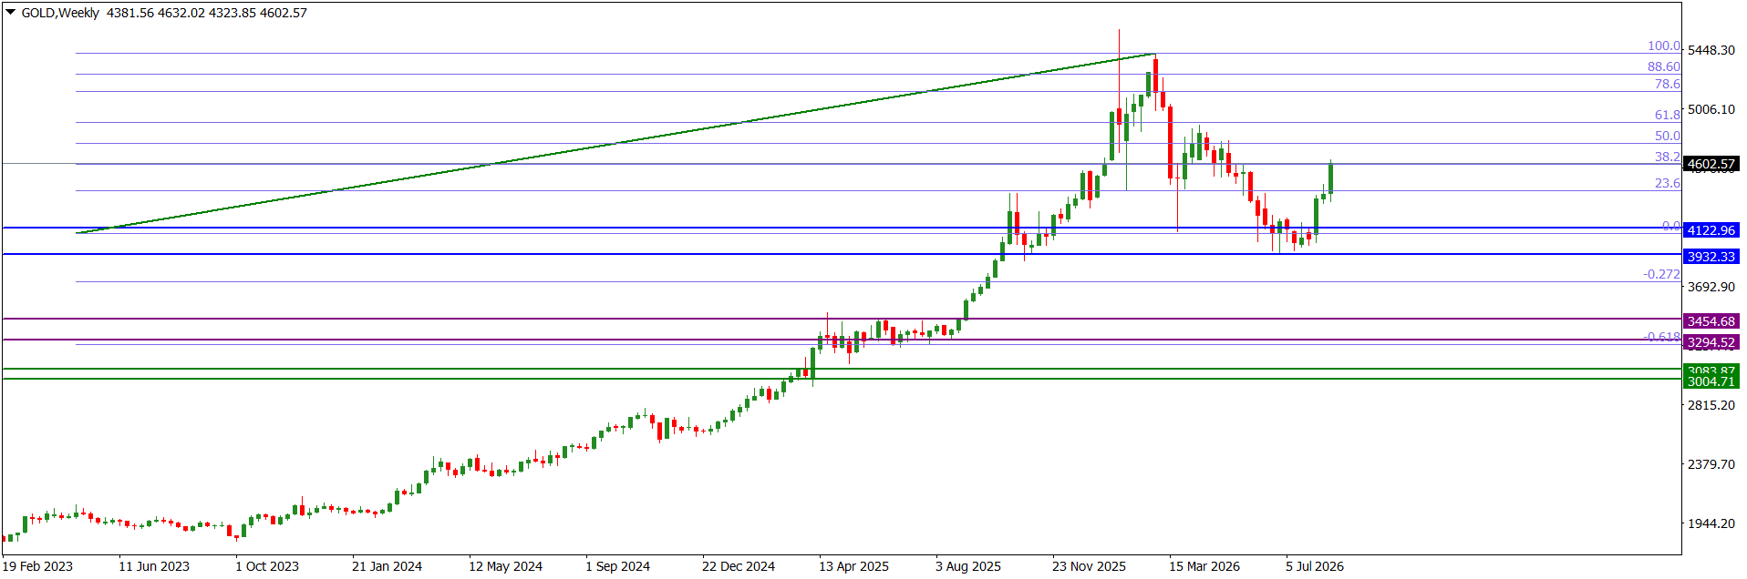Click the 5 Jul 2026 date label

click(1315, 566)
